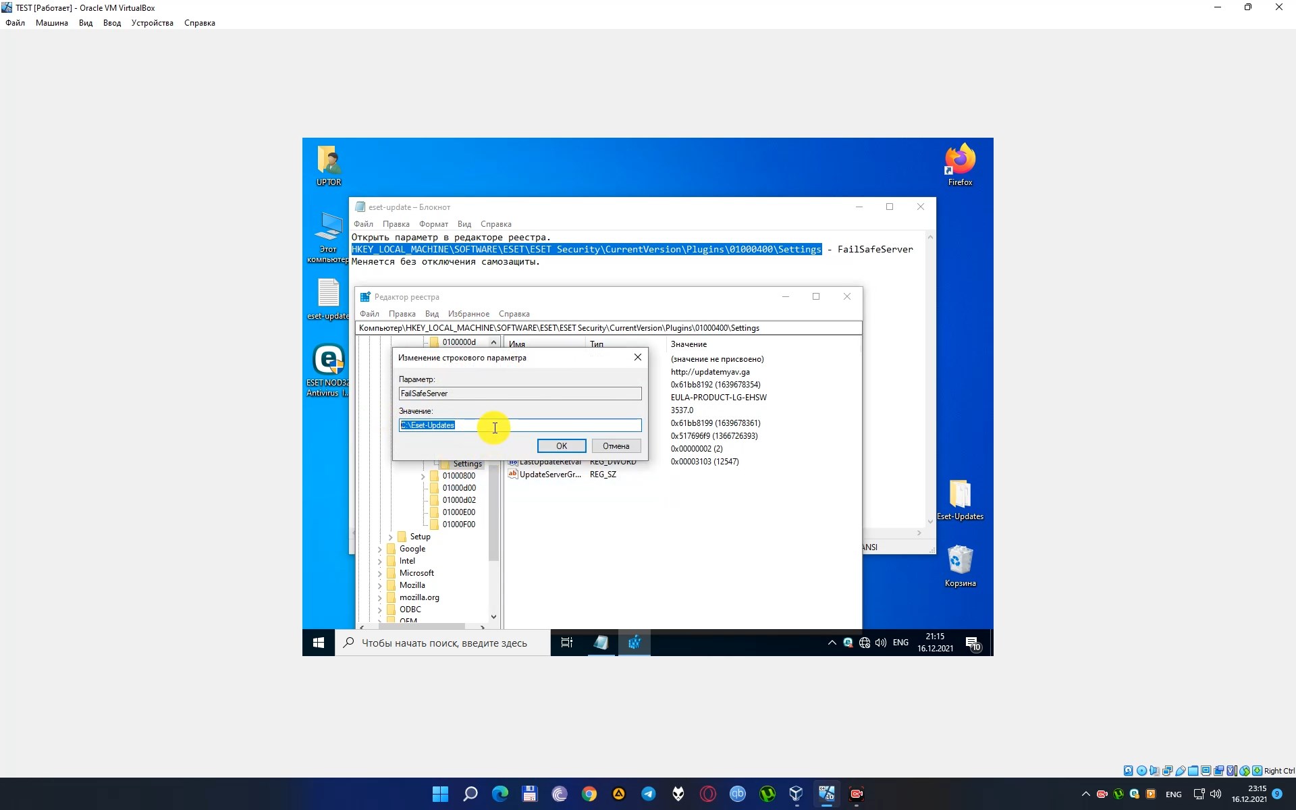Click the VirtualBox Right Ctrl host-key indicator
Viewport: 1296px width, 810px height.
[1279, 771]
